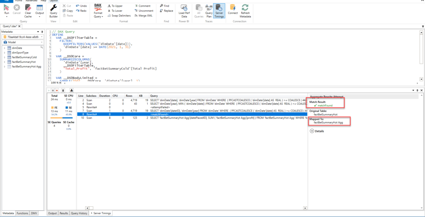The image size is (425, 217).
Task: Click Merge XML
Action: click(143, 16)
